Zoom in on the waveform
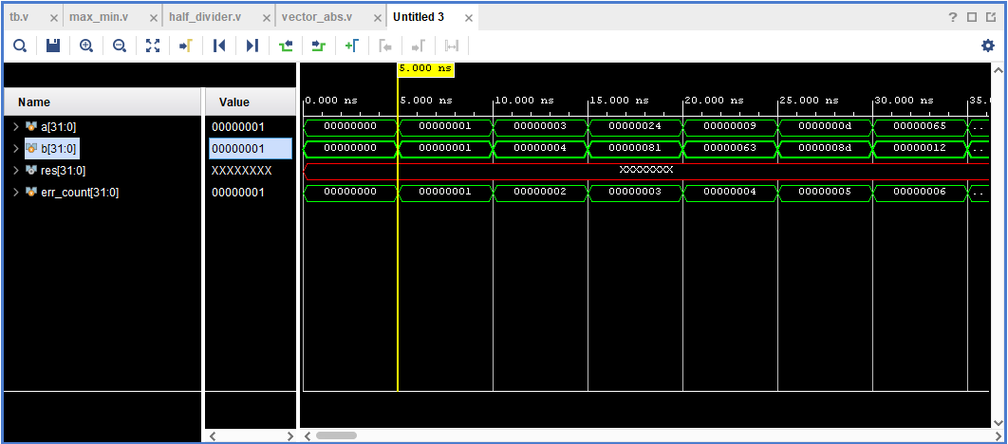1008x444 pixels. click(86, 46)
